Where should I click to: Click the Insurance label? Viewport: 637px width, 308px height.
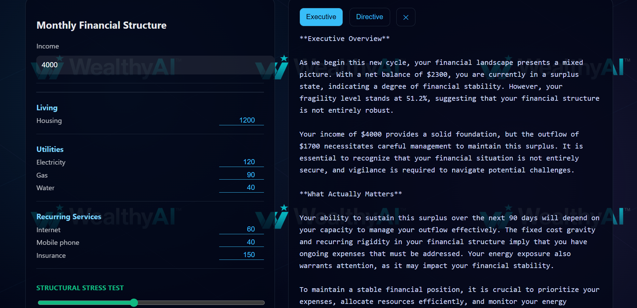click(51, 255)
